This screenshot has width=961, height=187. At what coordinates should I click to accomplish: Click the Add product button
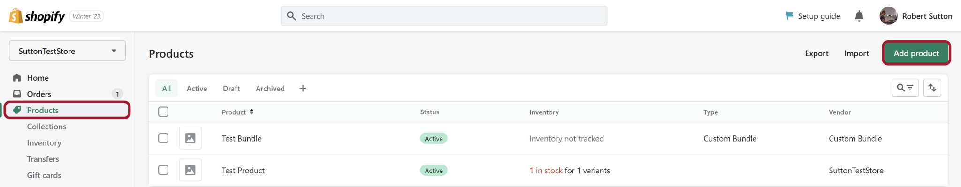point(916,53)
